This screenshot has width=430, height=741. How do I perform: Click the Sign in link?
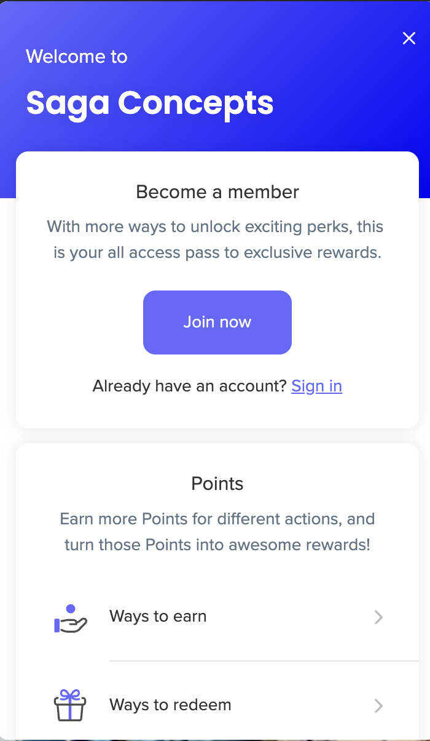click(x=316, y=386)
